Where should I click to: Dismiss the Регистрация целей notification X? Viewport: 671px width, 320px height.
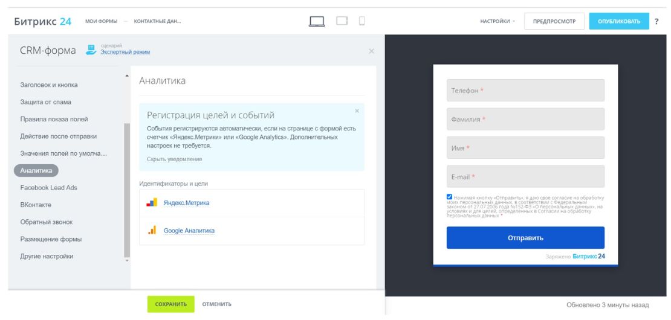coord(357,110)
